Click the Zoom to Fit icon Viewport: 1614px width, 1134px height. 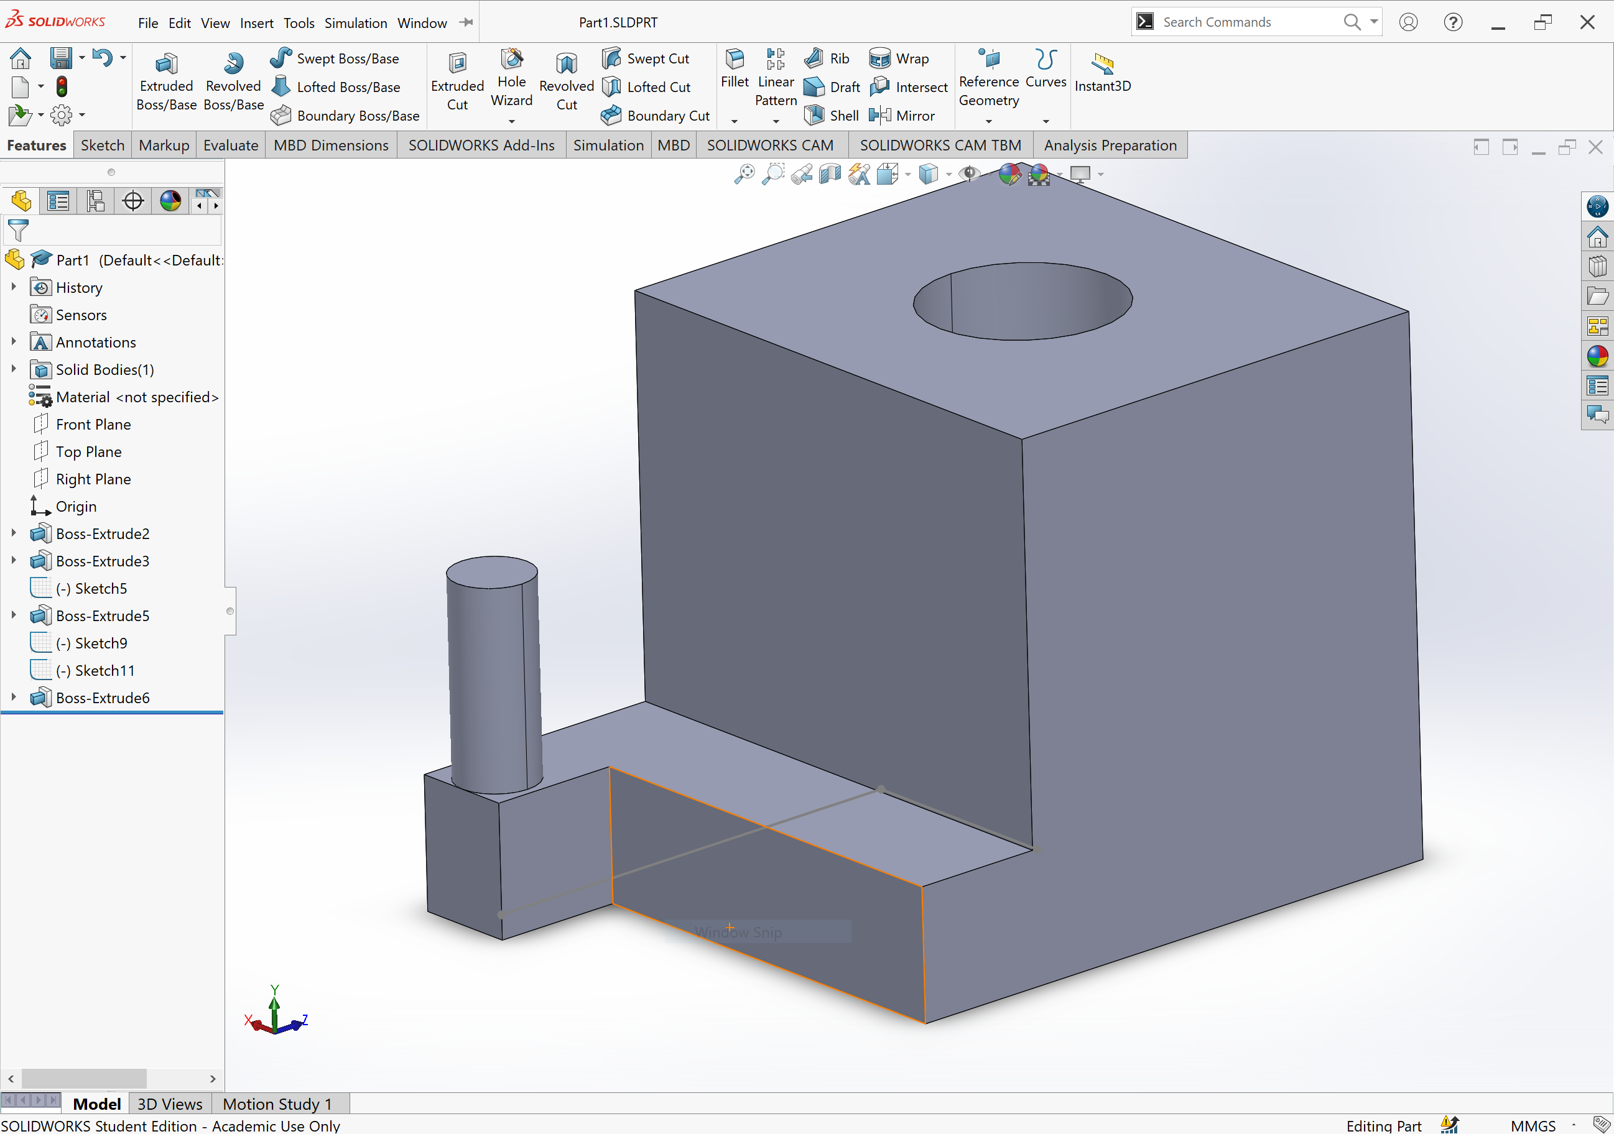point(744,173)
